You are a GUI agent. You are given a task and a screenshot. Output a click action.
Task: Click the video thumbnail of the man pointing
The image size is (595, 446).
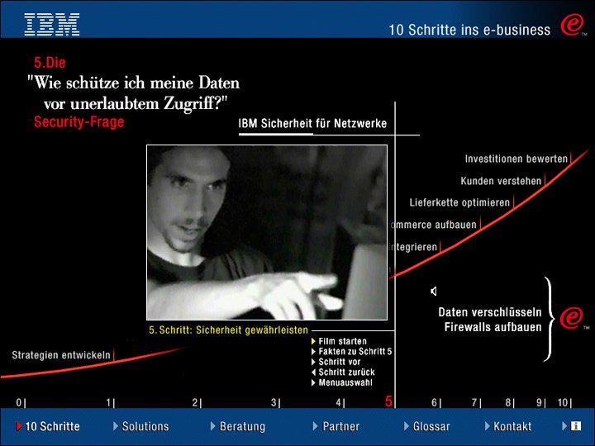coord(267,232)
